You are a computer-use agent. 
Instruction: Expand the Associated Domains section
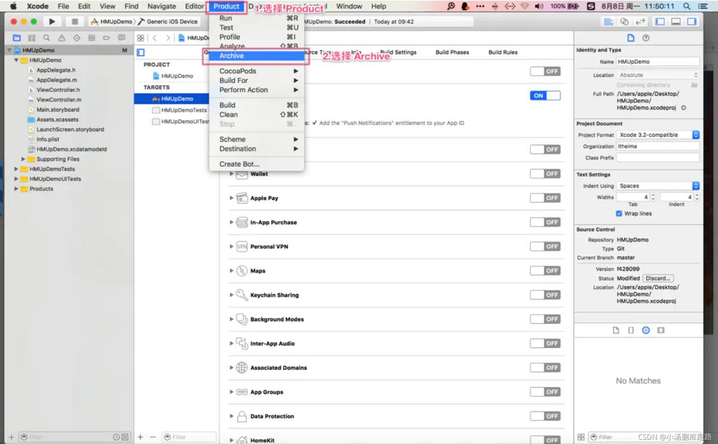[231, 368]
